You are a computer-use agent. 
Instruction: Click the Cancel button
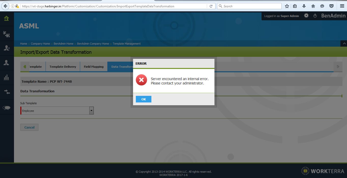29,127
